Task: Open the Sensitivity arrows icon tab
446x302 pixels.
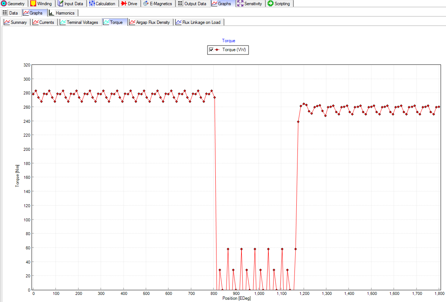Action: (x=240, y=4)
